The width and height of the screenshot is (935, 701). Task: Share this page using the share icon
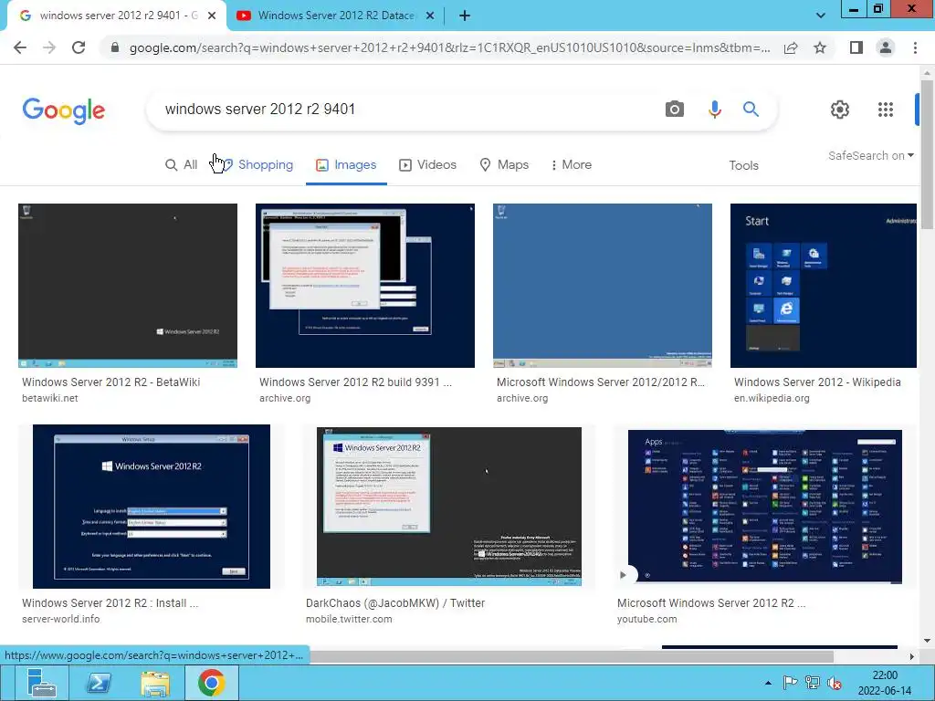click(x=791, y=47)
